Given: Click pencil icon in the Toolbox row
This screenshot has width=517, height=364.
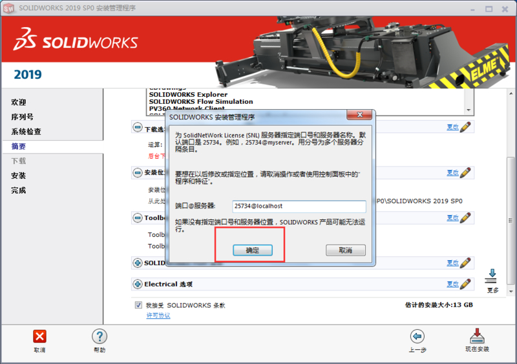Looking at the screenshot, I should coord(465,217).
